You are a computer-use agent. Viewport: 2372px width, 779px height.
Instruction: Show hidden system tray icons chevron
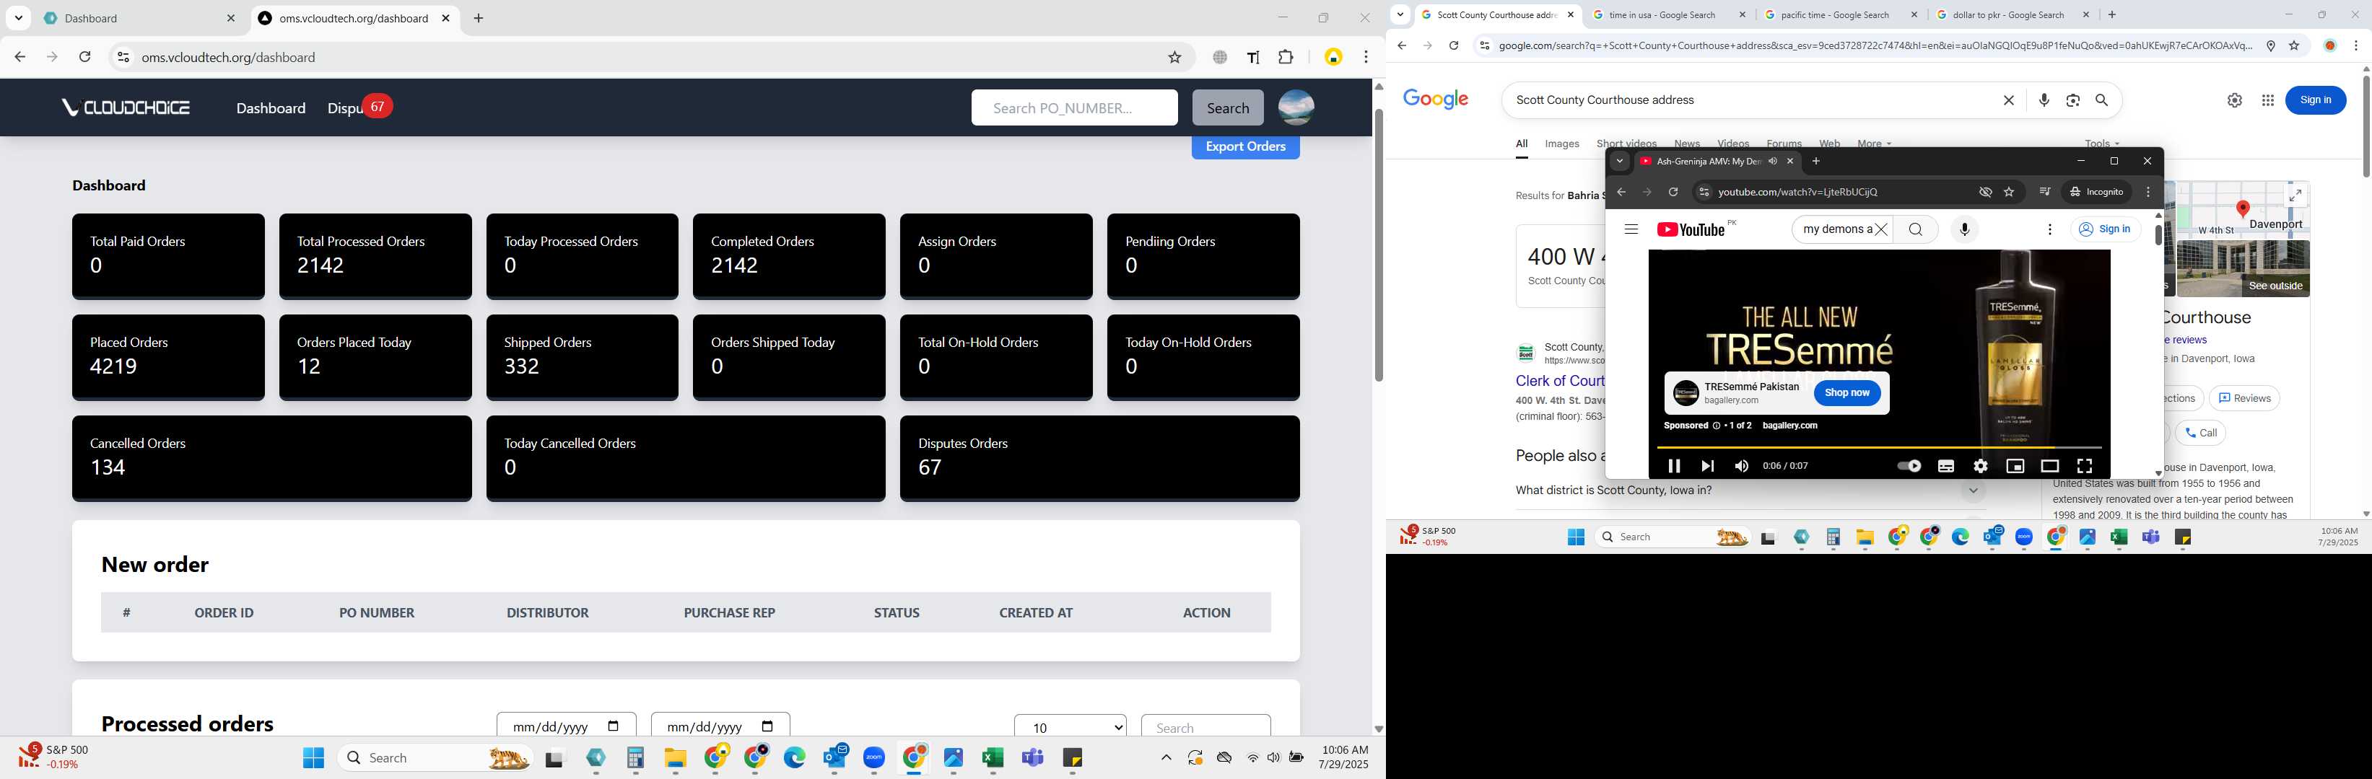click(x=1166, y=758)
